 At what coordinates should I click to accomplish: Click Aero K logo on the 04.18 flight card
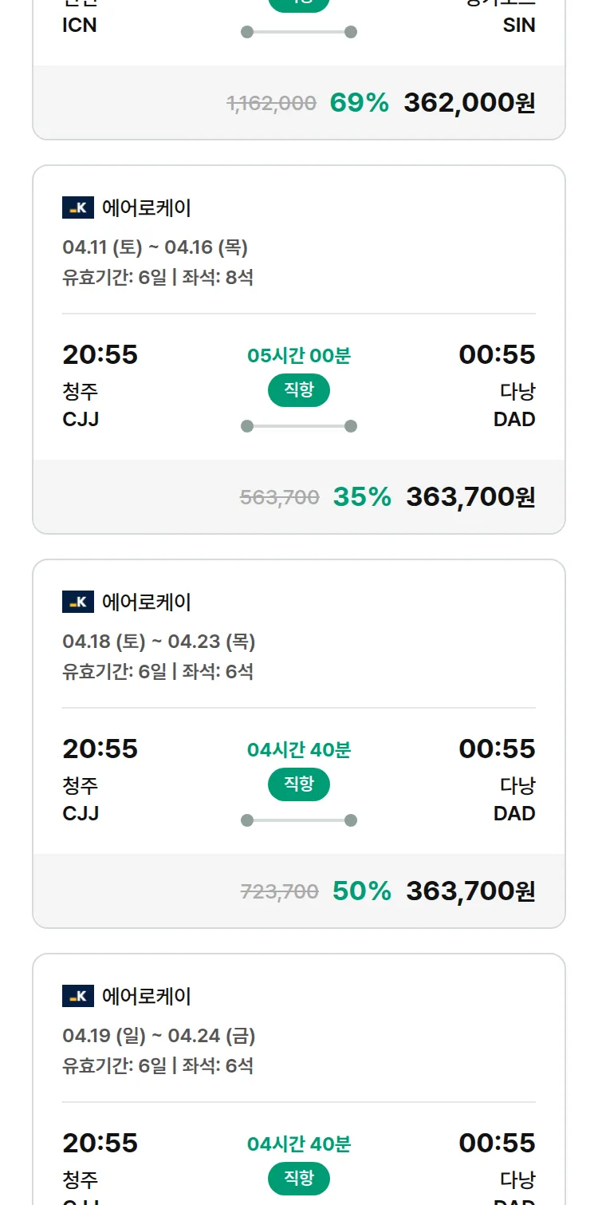[x=78, y=602]
